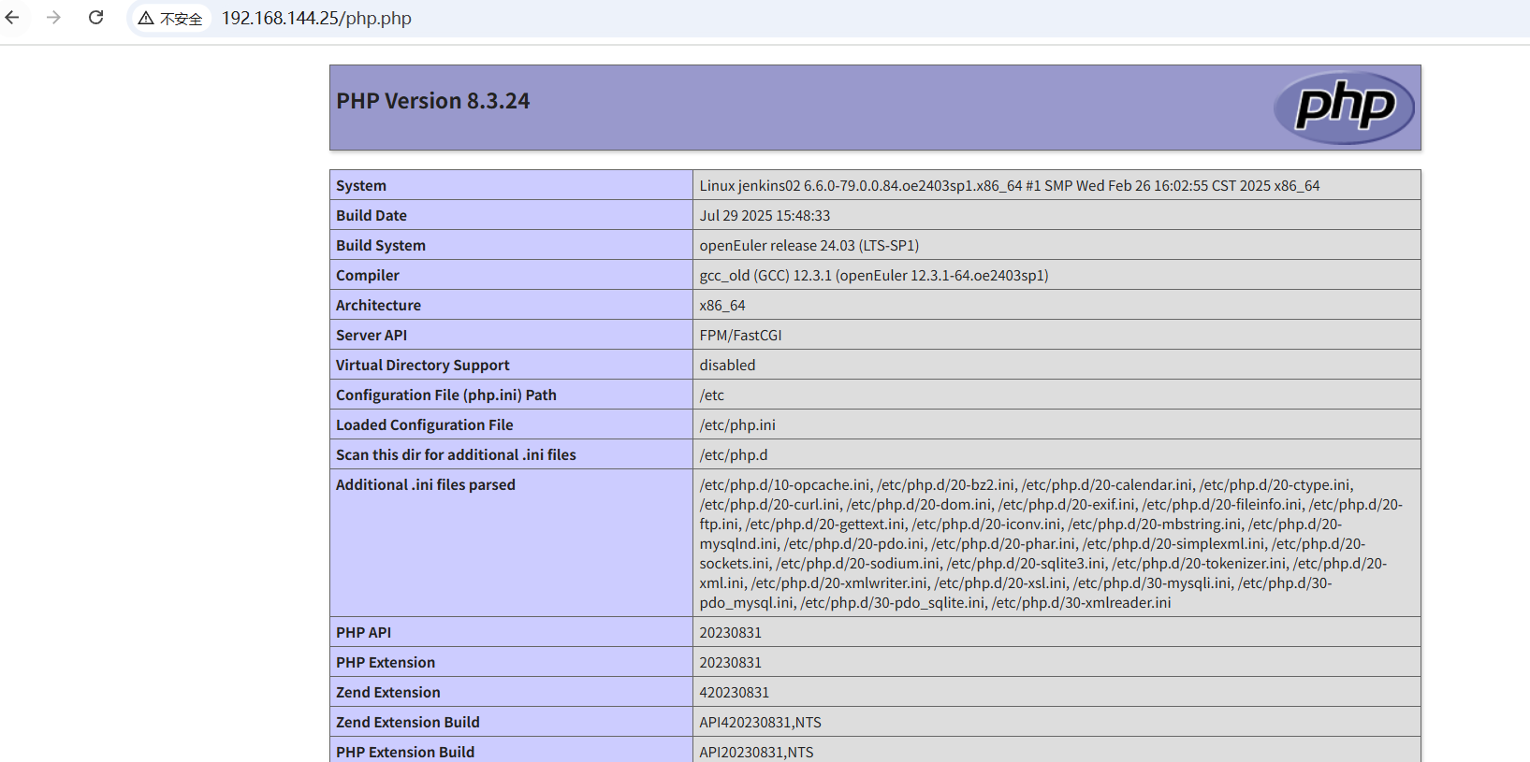The height and width of the screenshot is (762, 1530).
Task: Click the browser forward arrow
Action: coord(53,18)
